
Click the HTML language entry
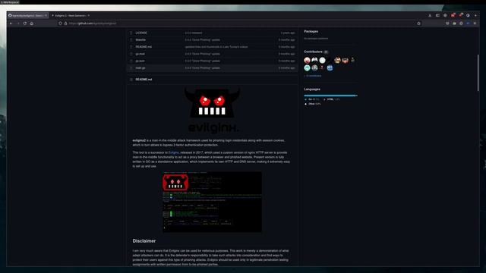332,99
